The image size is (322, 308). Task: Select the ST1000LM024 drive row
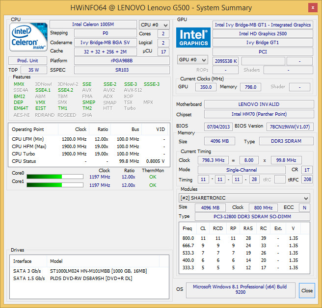(89, 271)
